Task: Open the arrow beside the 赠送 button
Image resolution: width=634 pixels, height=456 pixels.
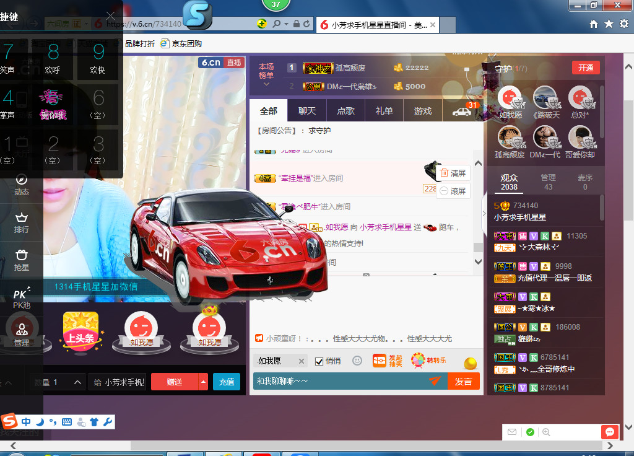Action: pos(203,382)
